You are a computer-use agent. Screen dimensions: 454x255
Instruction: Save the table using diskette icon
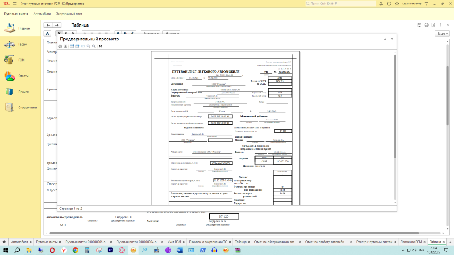tap(419, 25)
